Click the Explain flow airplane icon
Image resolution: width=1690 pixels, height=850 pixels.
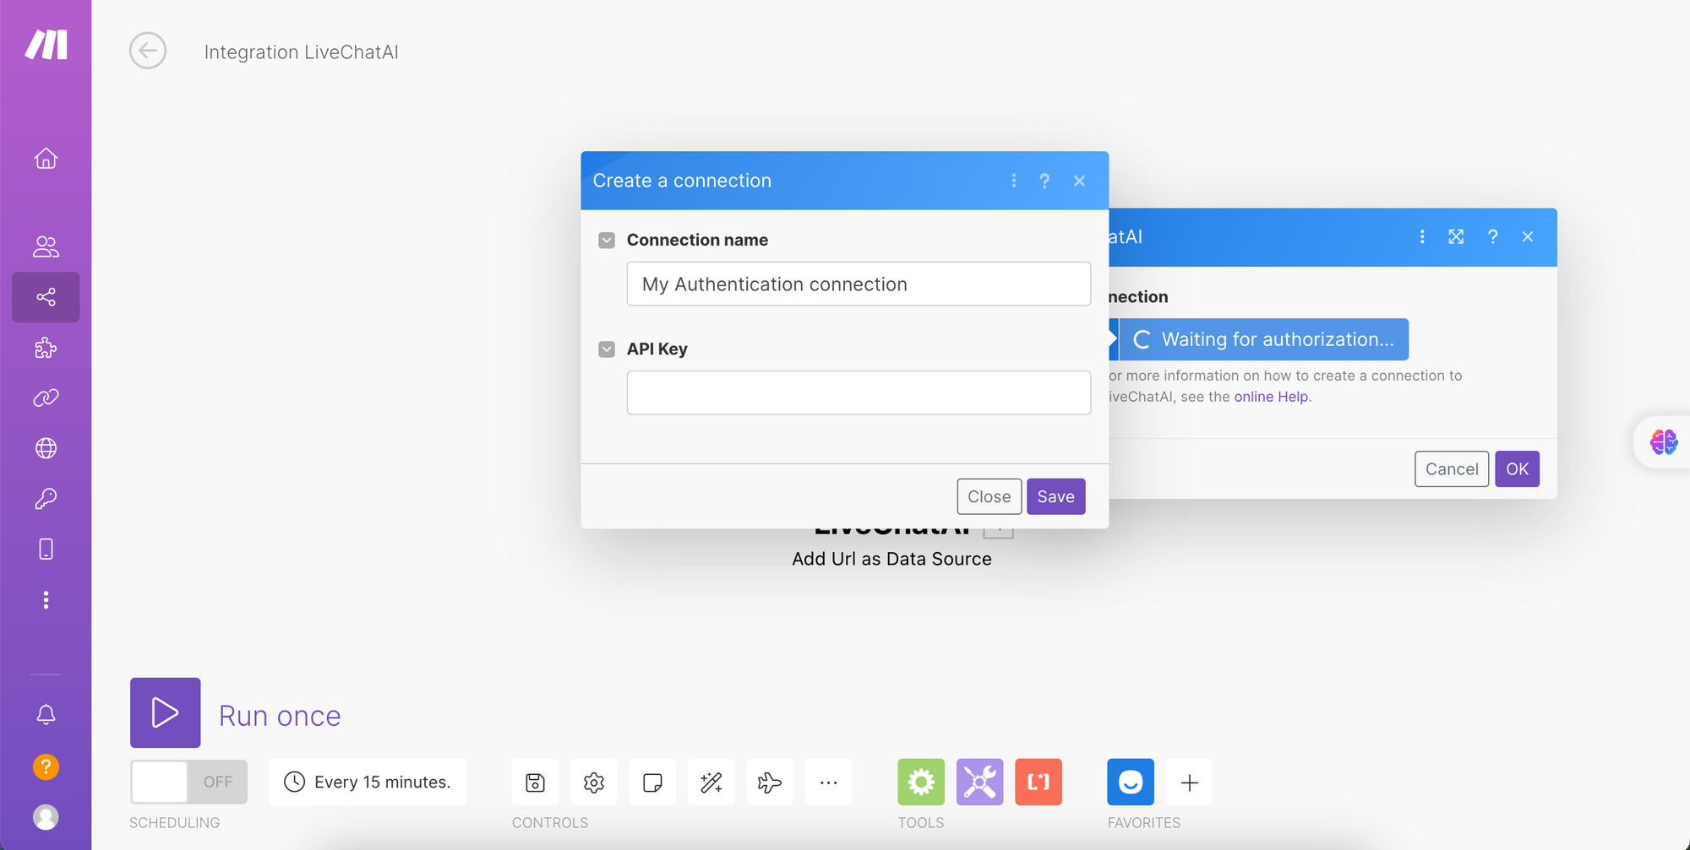click(x=770, y=782)
